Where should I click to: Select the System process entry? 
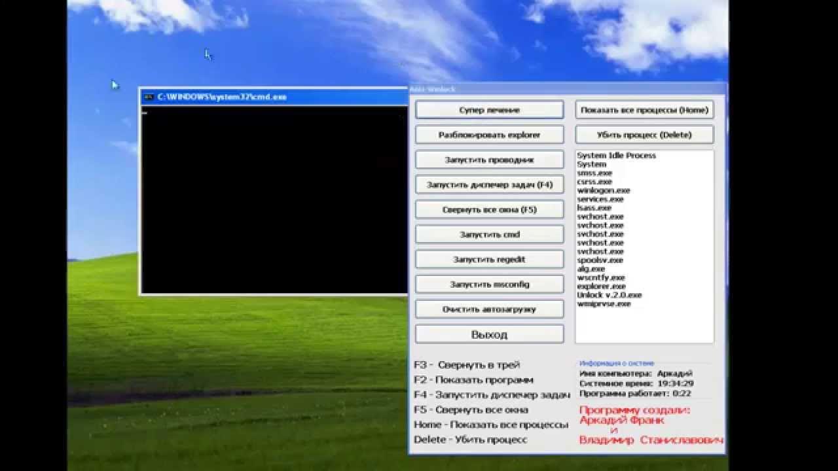(591, 164)
